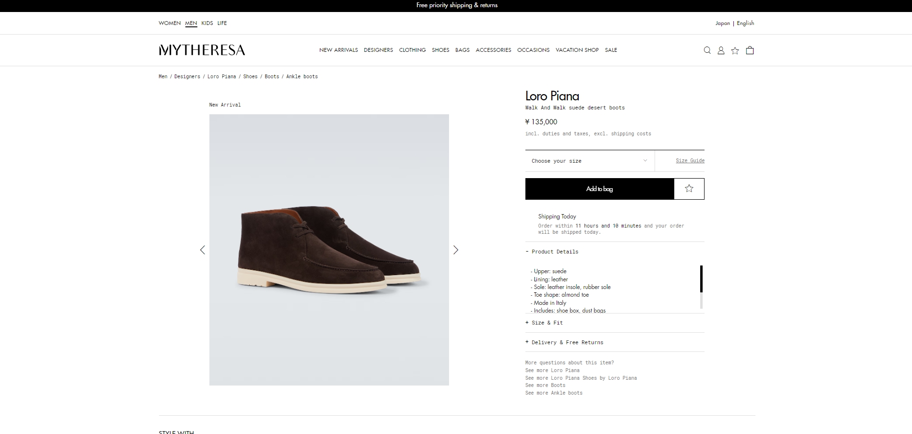The height and width of the screenshot is (434, 912).
Task: Open the search icon in header
Action: coord(707,50)
